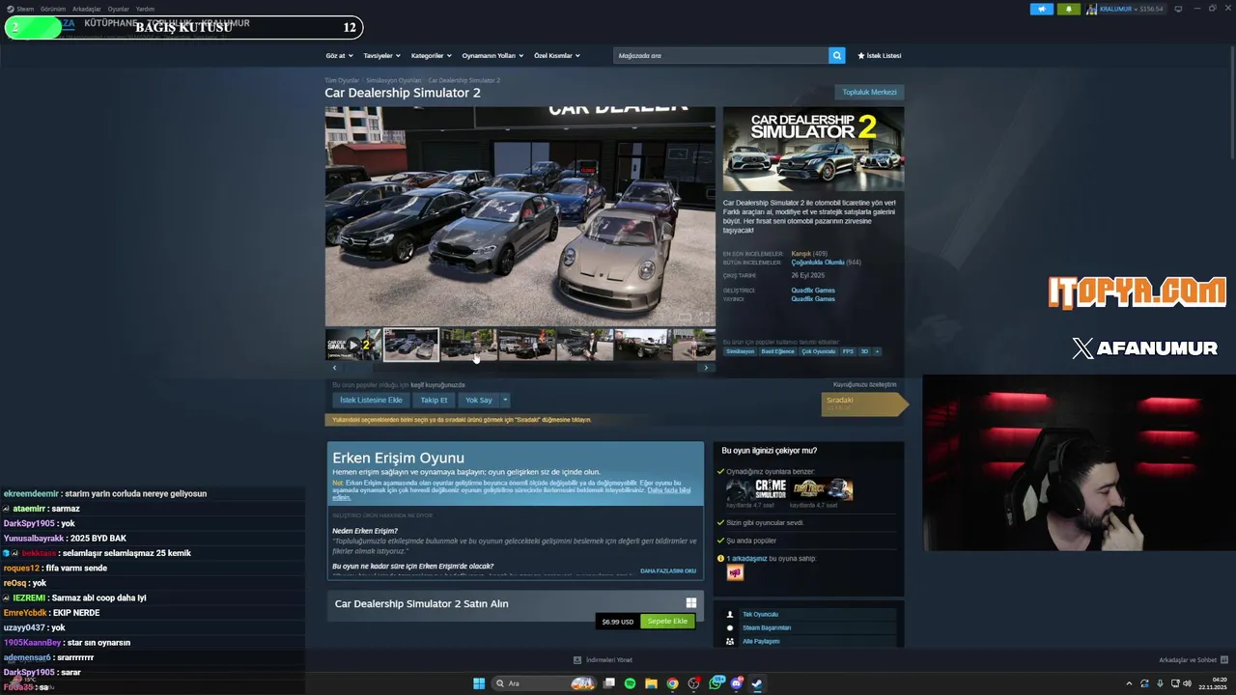Open the green notifications bell
Screen dimensions: 1236x695
pos(1069,9)
